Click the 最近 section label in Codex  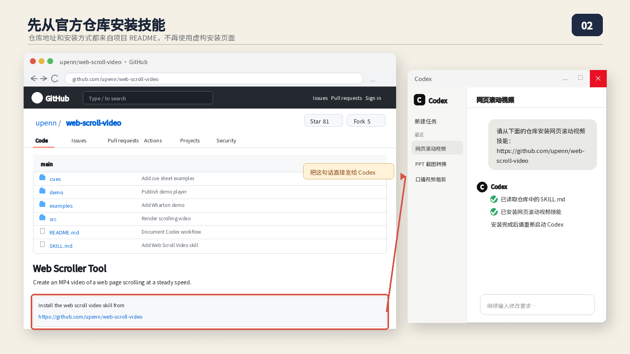(x=419, y=135)
